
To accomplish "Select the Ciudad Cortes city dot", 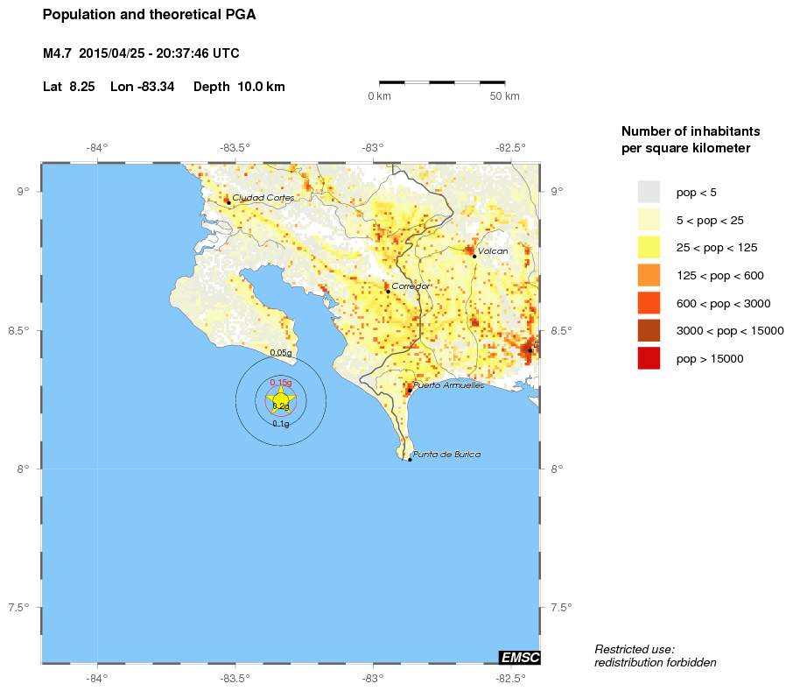I will point(228,202).
